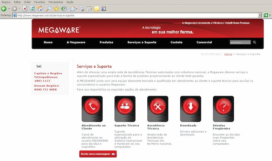Click the Edit toolbar icon beside the printer
Viewport: 272px width, 161px height.
89,9
